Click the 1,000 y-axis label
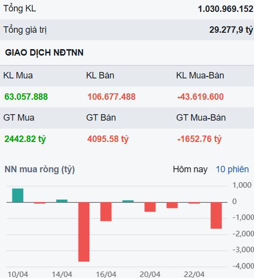This screenshot has width=254, height=278. (x=242, y=185)
